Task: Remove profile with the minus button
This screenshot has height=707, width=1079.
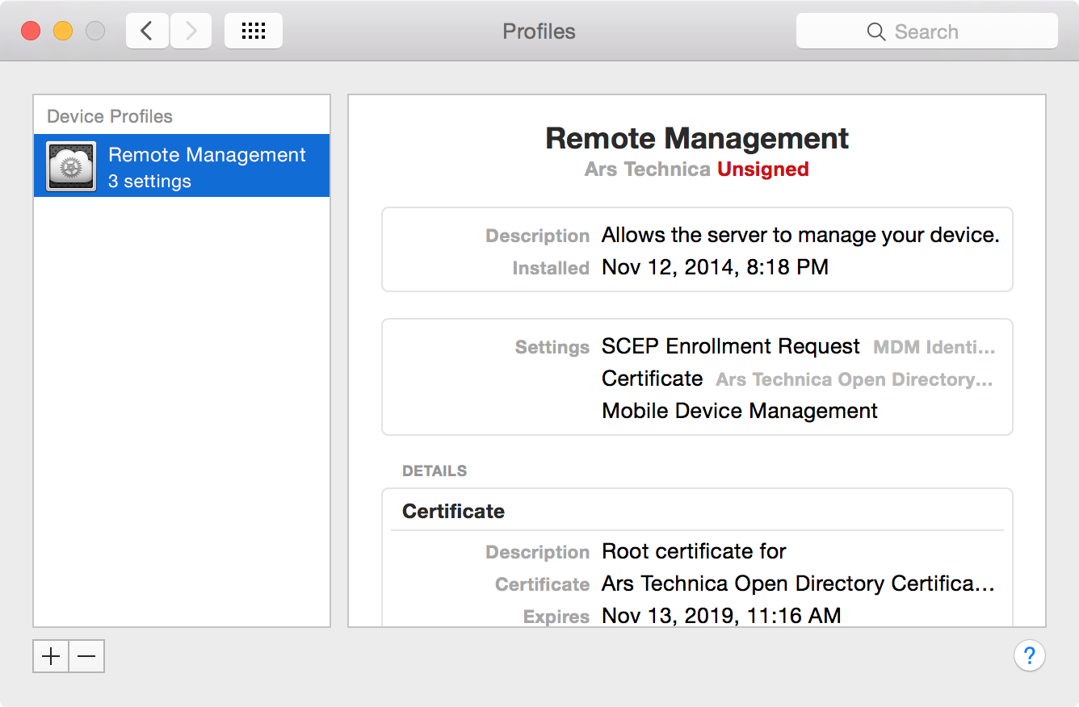Action: point(86,656)
